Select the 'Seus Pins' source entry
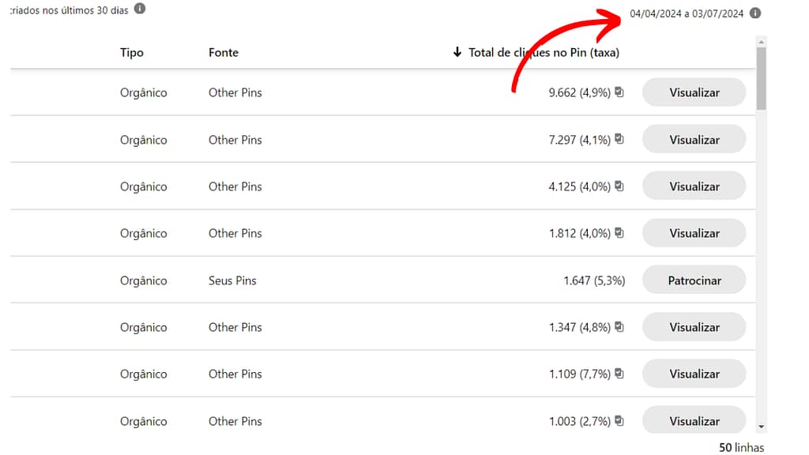809x455 pixels. (232, 280)
